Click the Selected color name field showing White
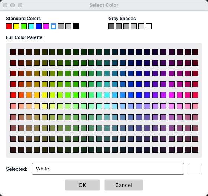 coord(108,169)
